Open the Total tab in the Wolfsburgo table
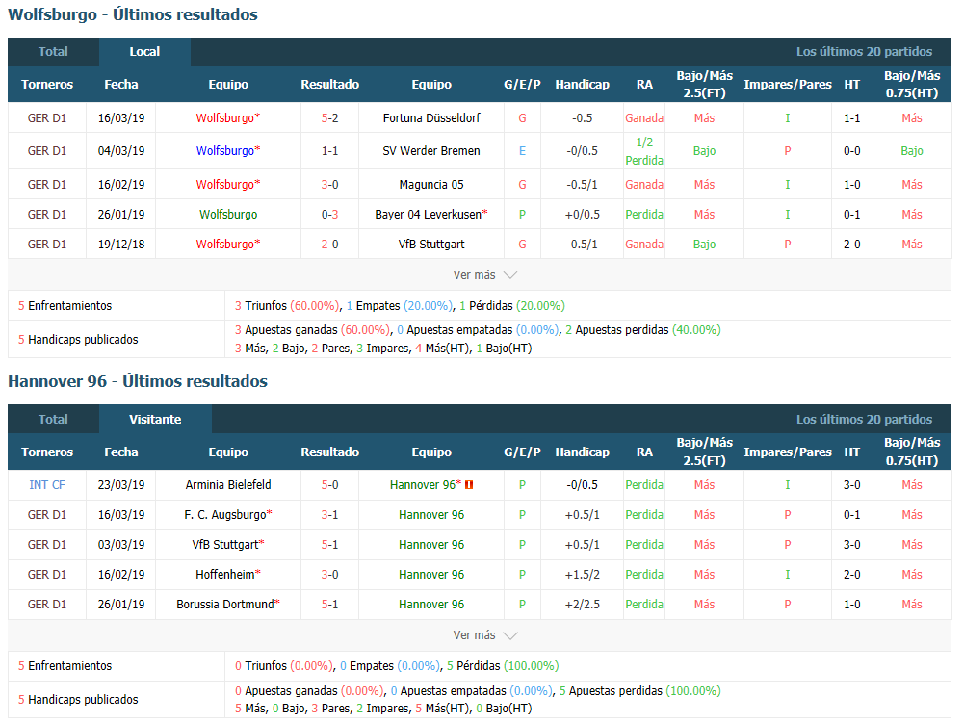Screen dimensions: 964x723 tap(53, 52)
